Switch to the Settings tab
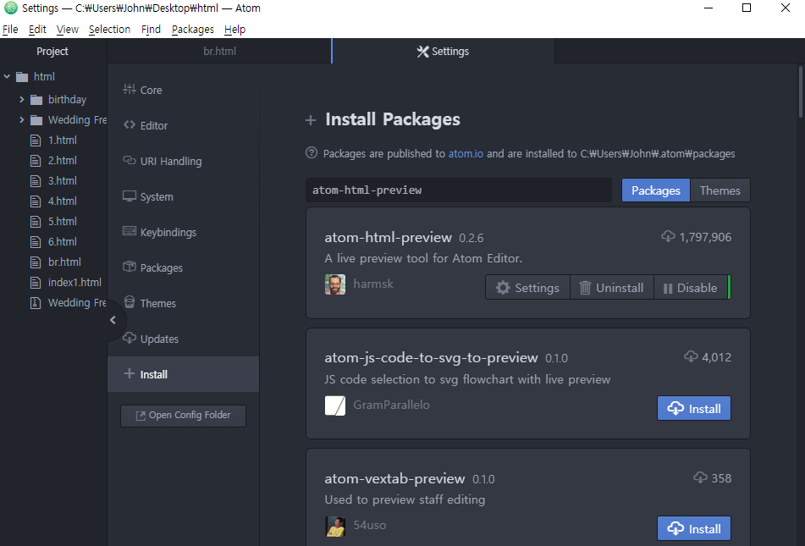 point(444,52)
